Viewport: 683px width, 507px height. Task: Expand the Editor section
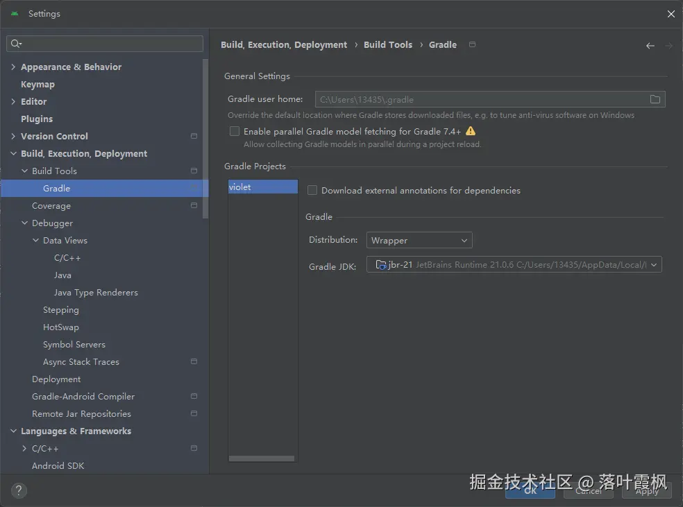[x=13, y=101]
